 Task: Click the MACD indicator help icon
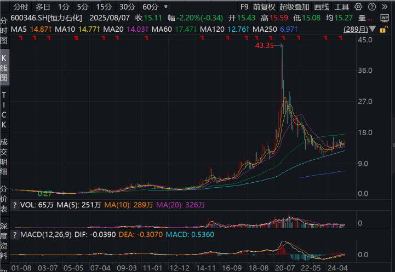point(15,235)
